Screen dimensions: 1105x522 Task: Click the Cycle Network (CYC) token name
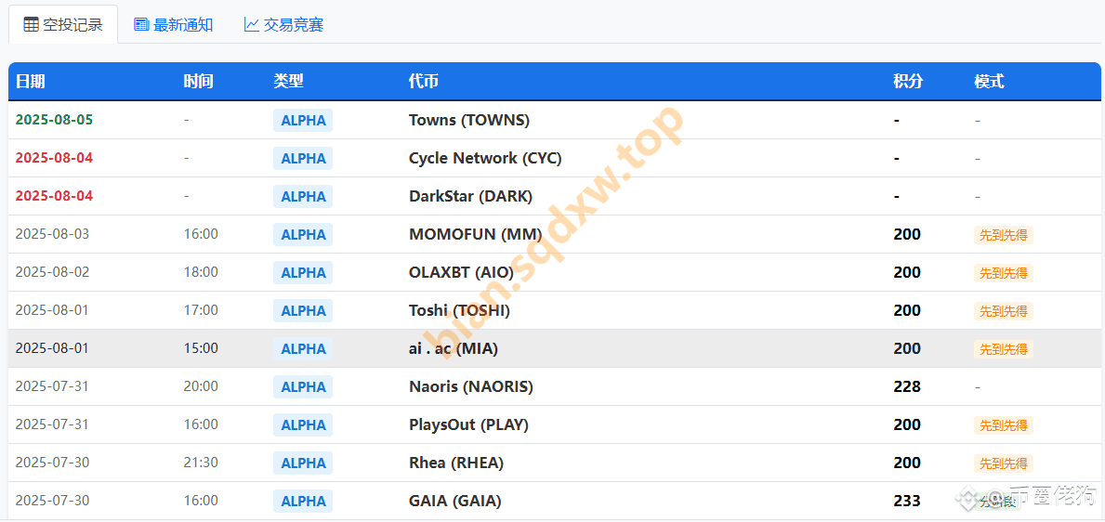click(x=485, y=159)
